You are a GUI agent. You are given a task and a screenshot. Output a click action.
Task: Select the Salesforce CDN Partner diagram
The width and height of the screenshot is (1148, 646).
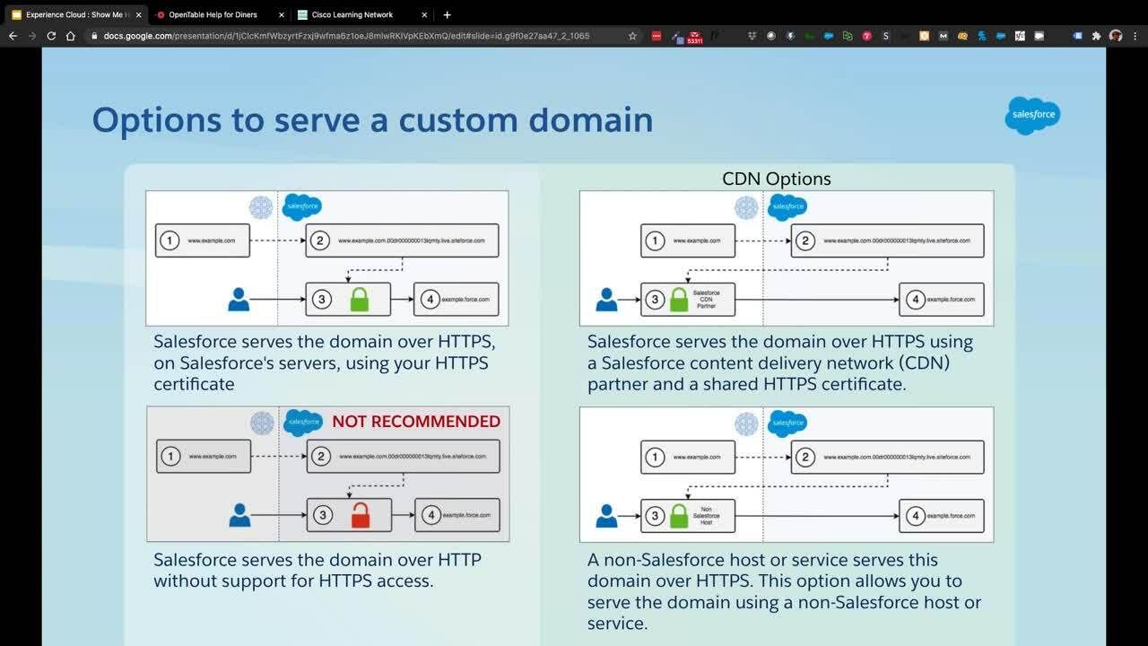point(787,258)
